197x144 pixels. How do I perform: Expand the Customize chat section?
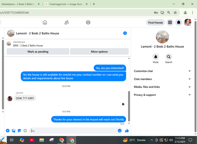pyautogui.click(x=162, y=71)
